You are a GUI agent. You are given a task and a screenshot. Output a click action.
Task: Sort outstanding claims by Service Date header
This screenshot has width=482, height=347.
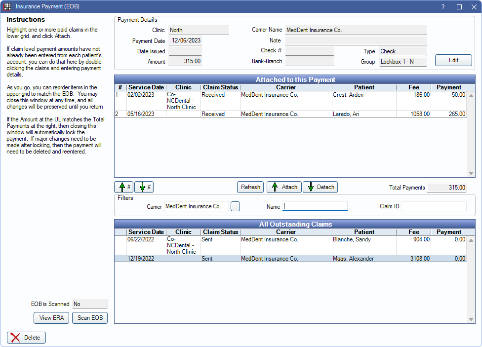[x=146, y=232]
